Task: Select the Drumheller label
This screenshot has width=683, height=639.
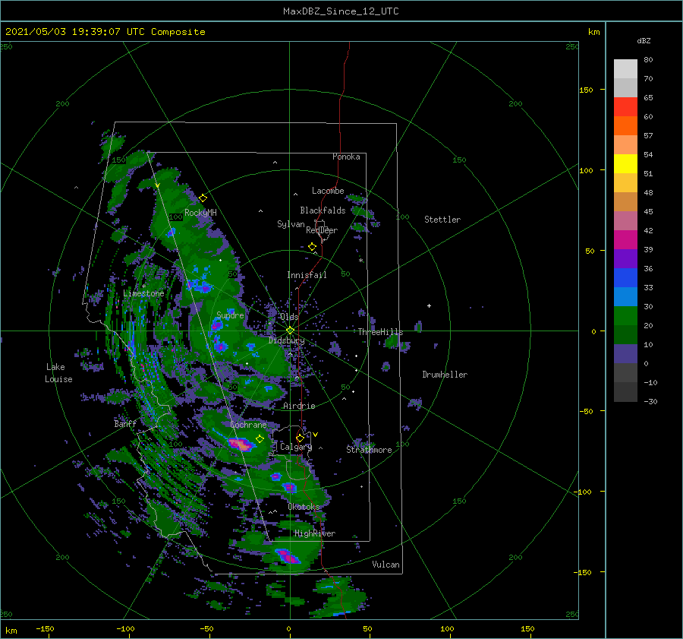Action: [445, 375]
